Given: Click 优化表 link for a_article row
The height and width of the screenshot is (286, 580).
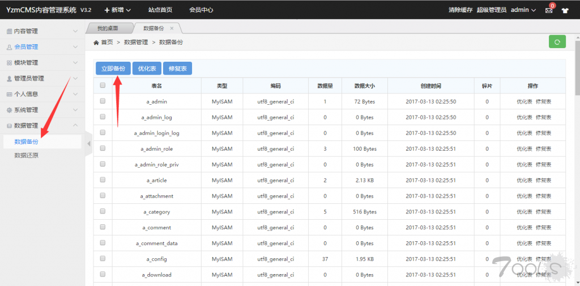Looking at the screenshot, I should tap(524, 180).
